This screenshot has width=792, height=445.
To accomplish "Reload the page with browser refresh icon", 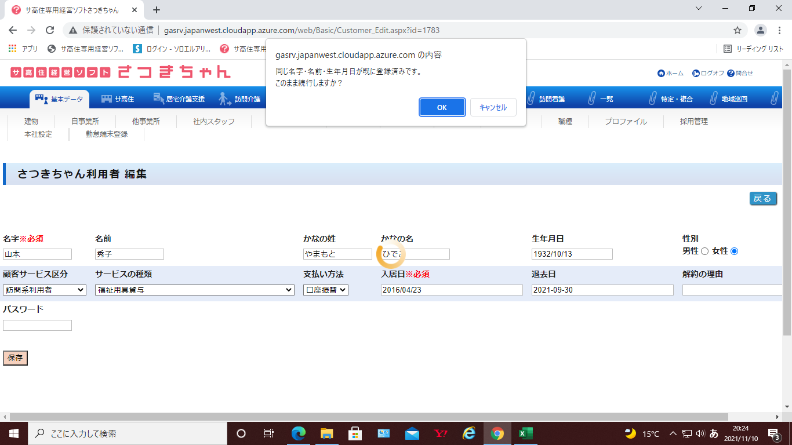I will point(50,30).
